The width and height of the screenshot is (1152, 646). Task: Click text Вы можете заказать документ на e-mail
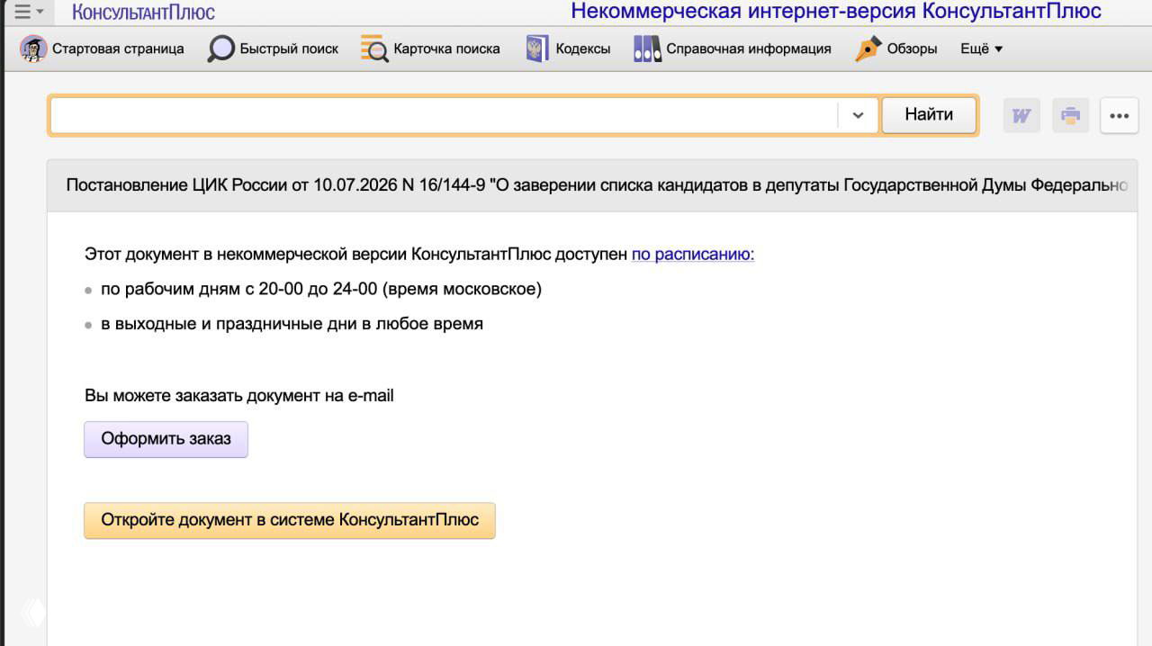(239, 395)
